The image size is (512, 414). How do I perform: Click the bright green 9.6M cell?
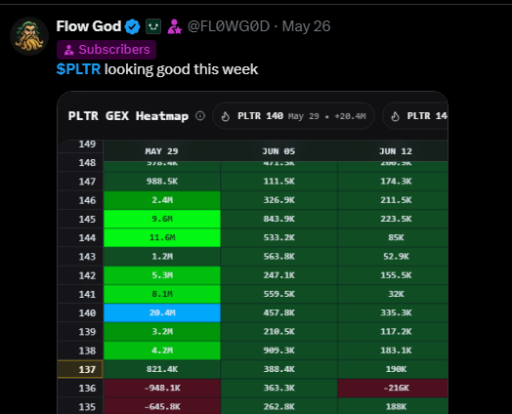(162, 219)
